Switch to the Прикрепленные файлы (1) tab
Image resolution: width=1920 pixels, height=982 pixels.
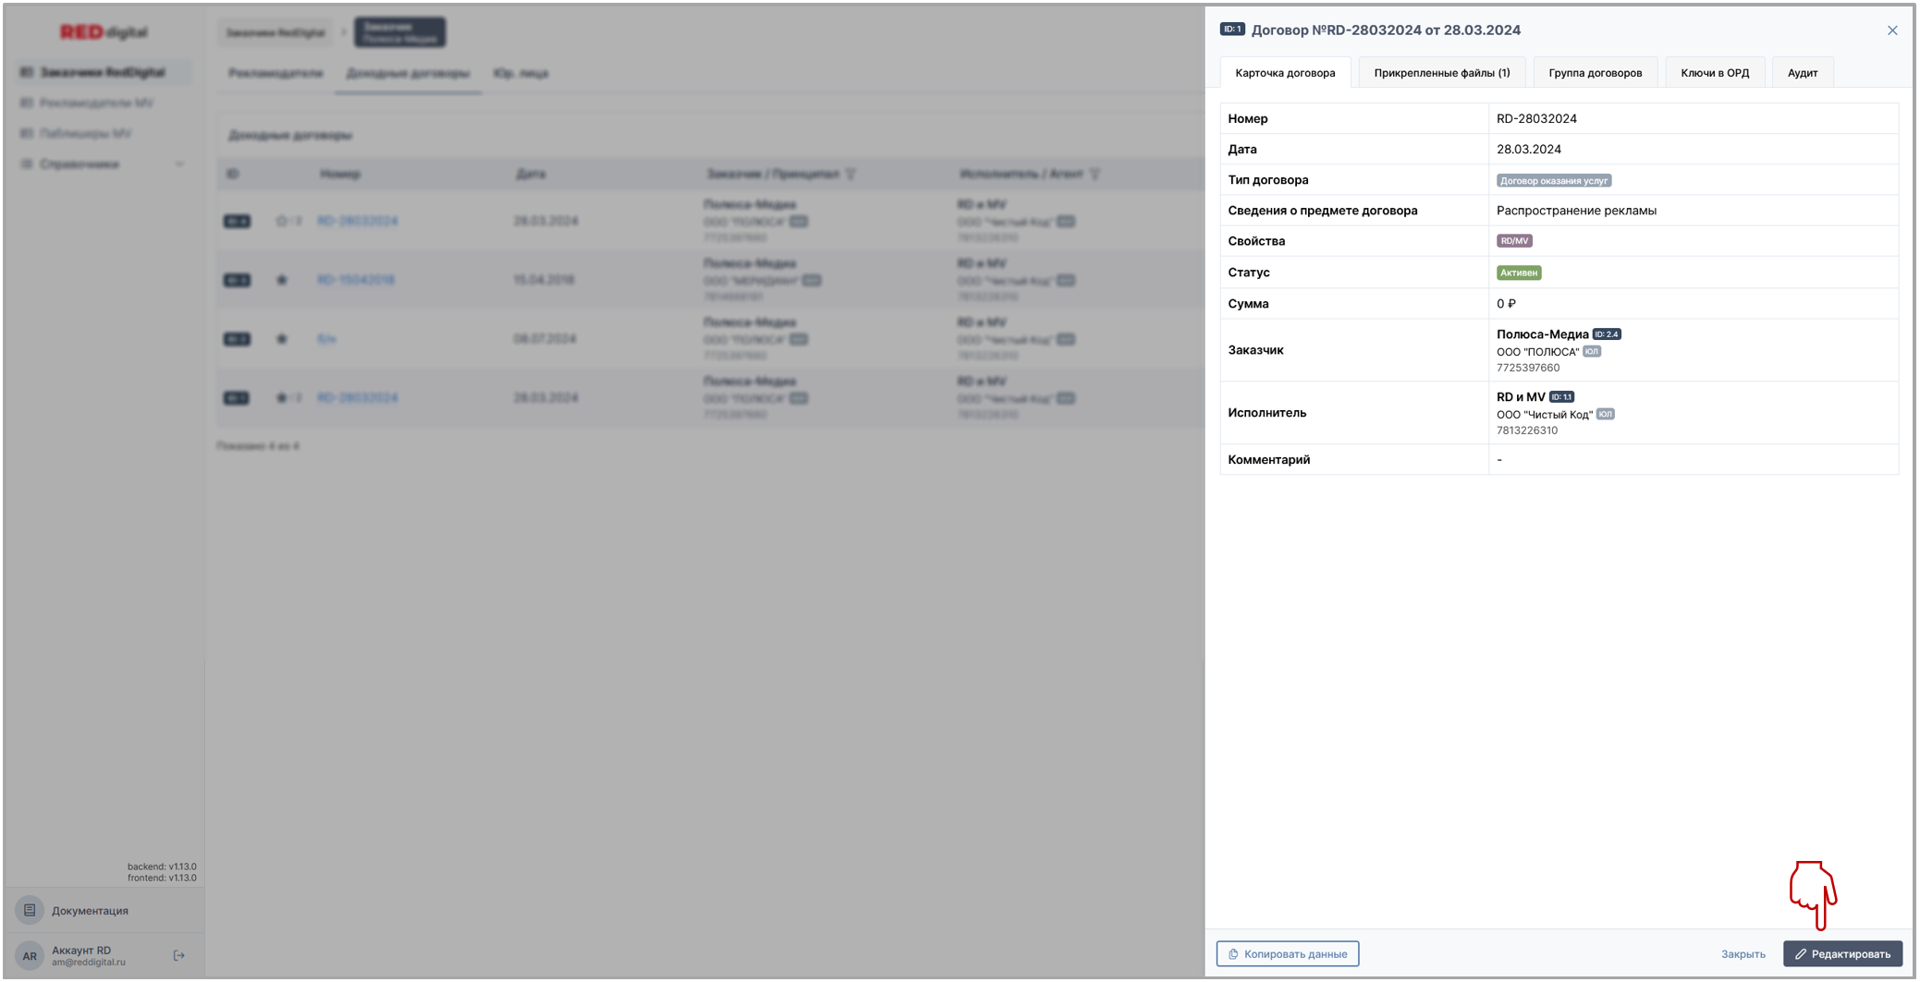coord(1441,73)
